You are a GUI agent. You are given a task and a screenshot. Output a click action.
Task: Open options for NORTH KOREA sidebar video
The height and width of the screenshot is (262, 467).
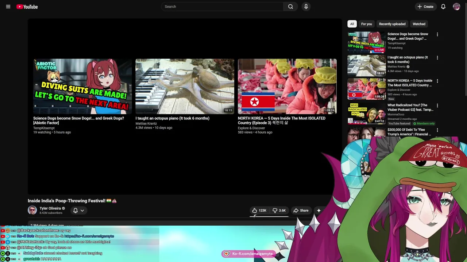click(x=437, y=81)
